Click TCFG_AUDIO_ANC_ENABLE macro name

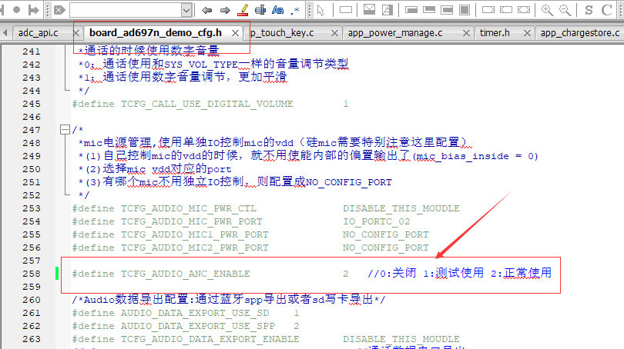186,274
